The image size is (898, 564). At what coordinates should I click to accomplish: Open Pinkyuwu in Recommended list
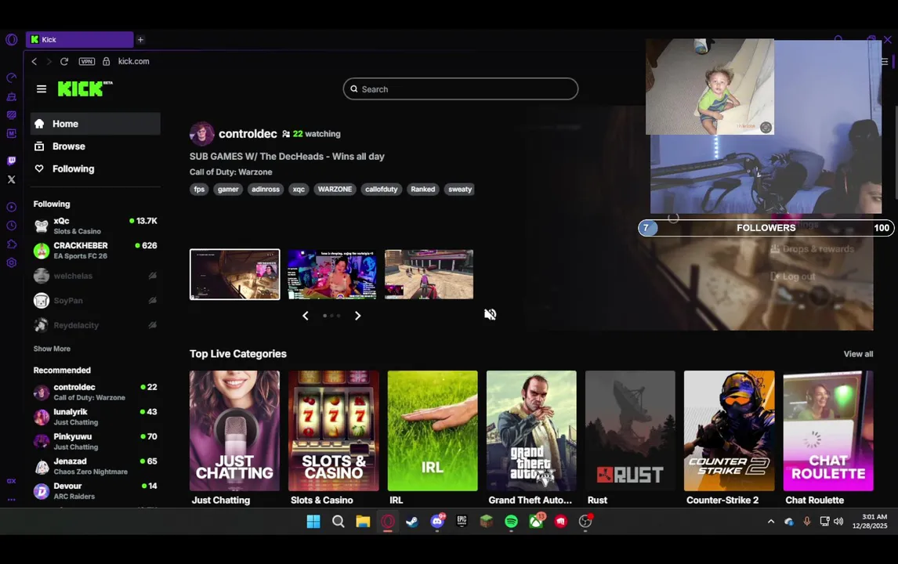(95, 441)
